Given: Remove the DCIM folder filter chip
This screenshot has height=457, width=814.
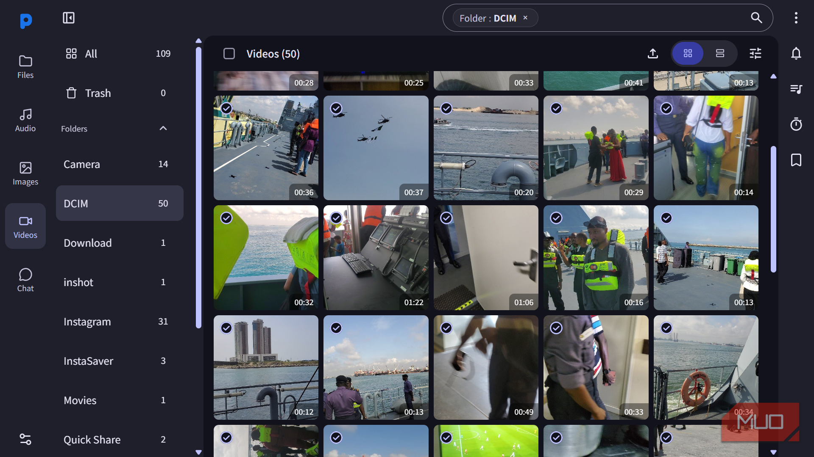Looking at the screenshot, I should 525,18.
